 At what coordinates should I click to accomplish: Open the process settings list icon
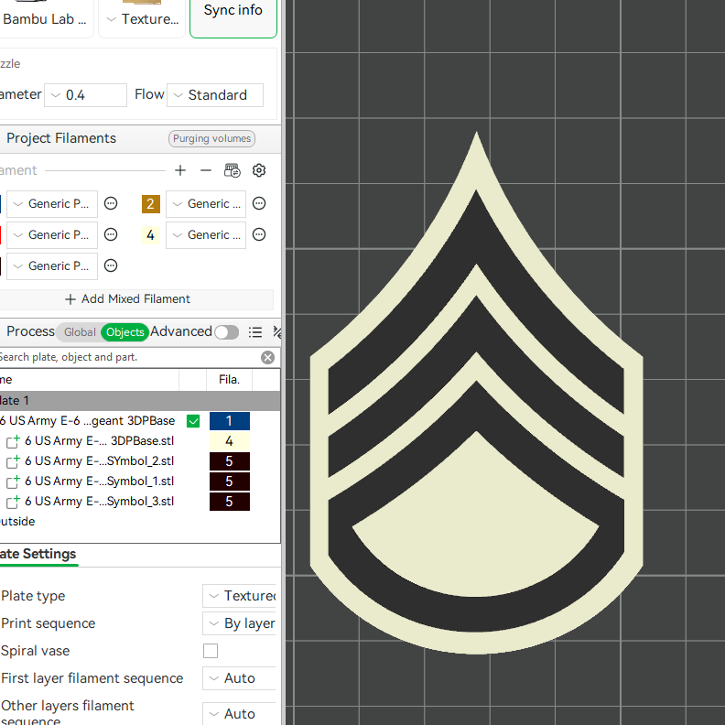click(x=255, y=332)
